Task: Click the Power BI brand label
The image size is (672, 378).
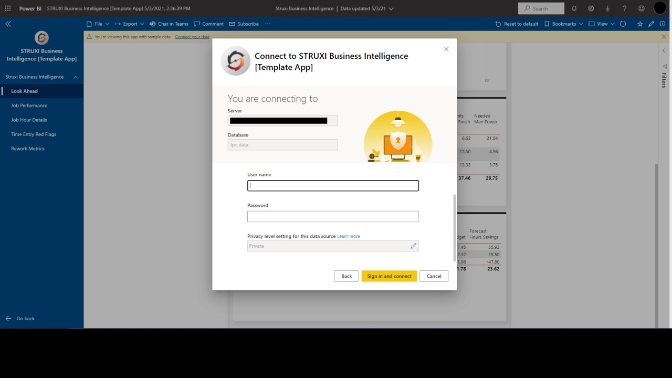Action: [30, 8]
